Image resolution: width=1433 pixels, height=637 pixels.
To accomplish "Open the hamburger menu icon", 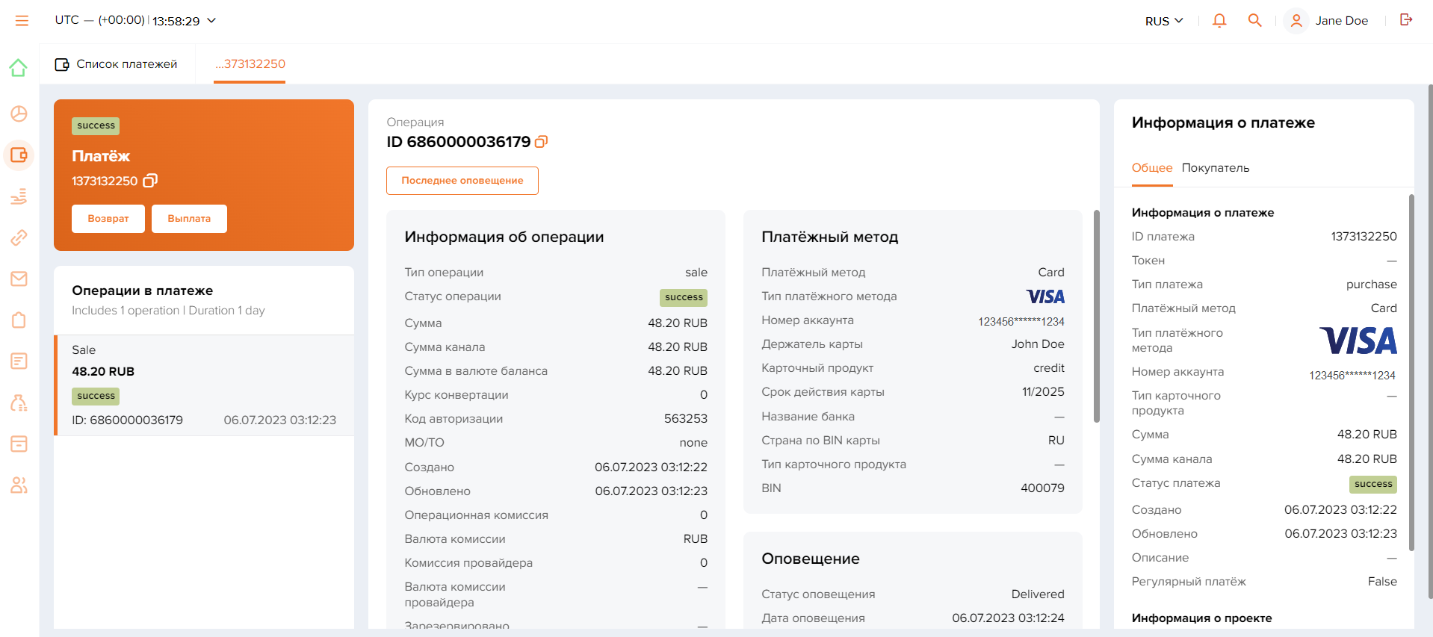I will click(x=22, y=21).
